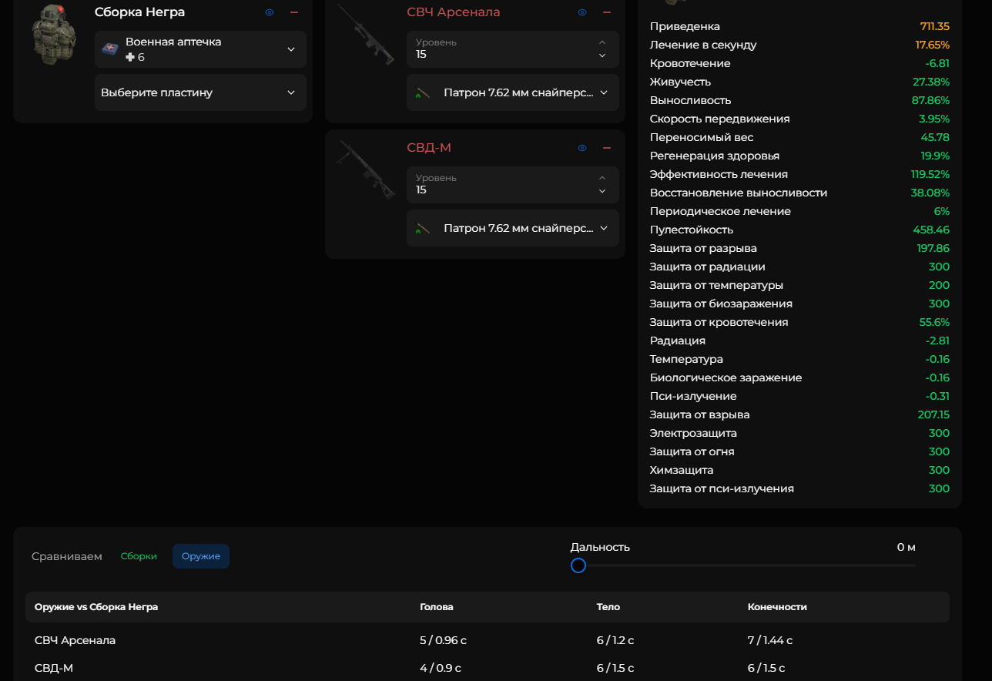The image size is (992, 681).
Task: Remove Сборка Негра with the red minus icon
Action: (294, 12)
